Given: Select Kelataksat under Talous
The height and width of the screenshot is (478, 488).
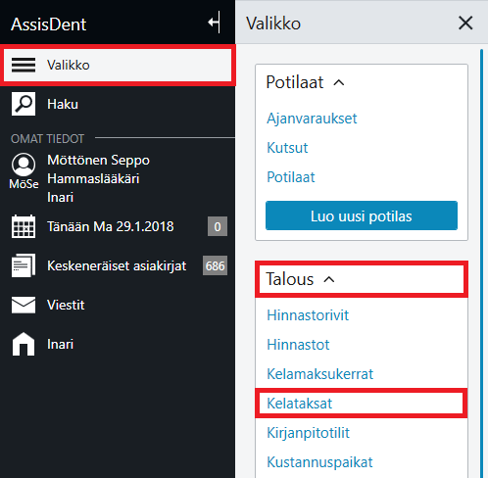Looking at the screenshot, I should pos(299,404).
